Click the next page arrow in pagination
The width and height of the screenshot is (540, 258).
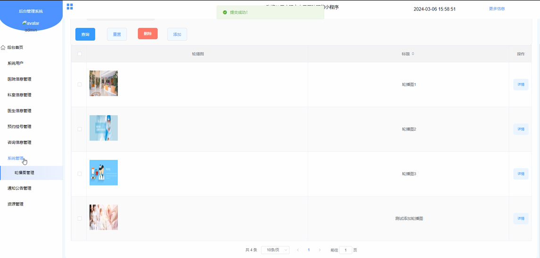[320, 250]
